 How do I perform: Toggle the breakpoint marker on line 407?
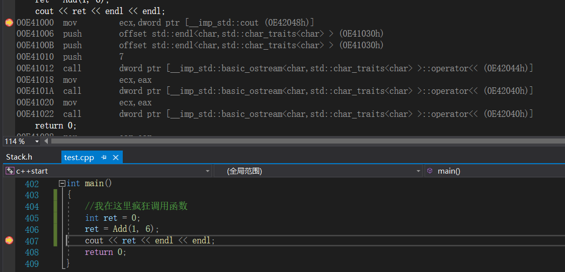point(9,240)
